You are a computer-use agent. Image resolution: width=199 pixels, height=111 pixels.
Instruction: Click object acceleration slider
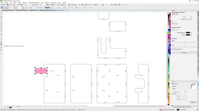[184, 43]
